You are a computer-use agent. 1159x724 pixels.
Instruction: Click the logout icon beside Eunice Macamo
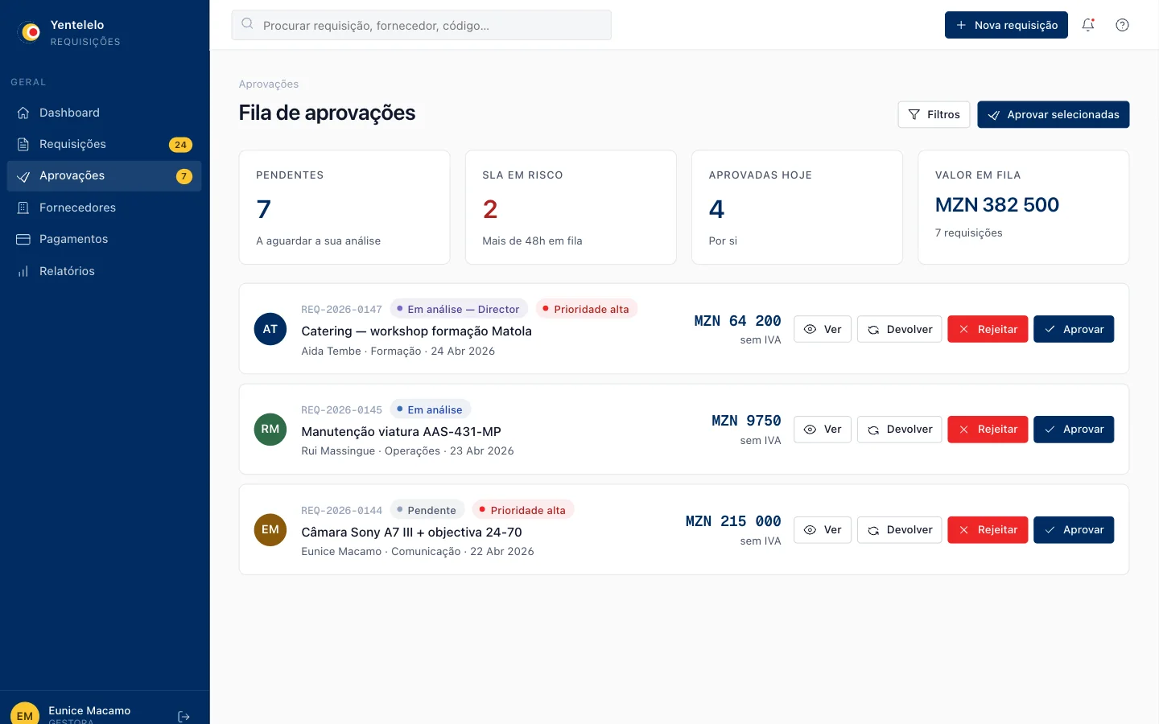184,716
